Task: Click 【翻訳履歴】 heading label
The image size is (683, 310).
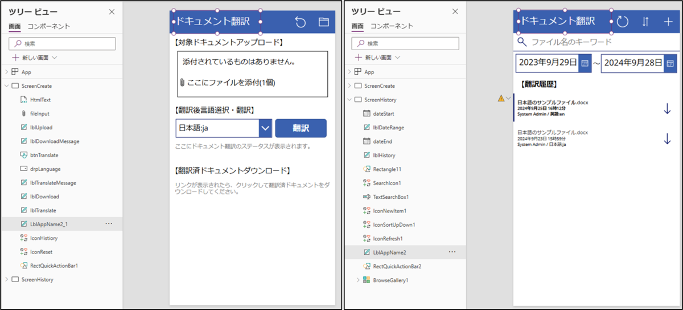Action: click(540, 84)
